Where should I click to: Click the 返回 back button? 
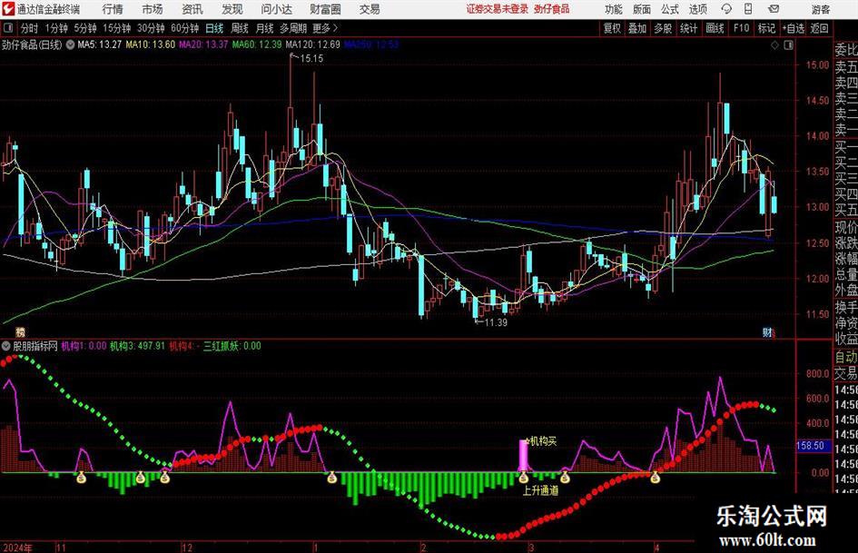pyautogui.click(x=819, y=28)
